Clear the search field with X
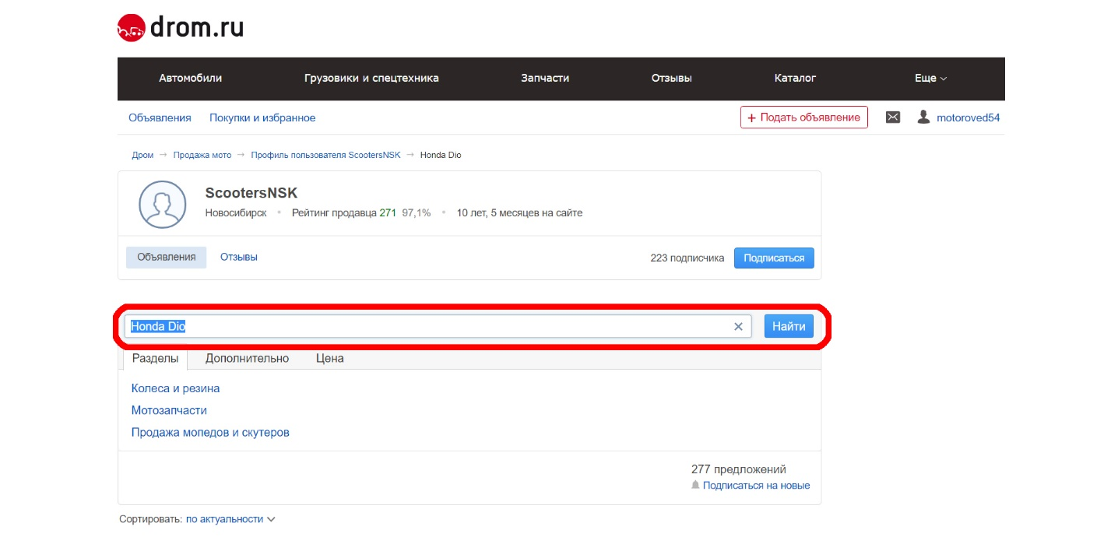This screenshot has height=537, width=1111. click(738, 327)
